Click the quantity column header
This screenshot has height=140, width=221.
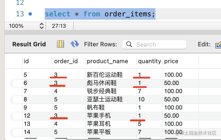point(149,61)
